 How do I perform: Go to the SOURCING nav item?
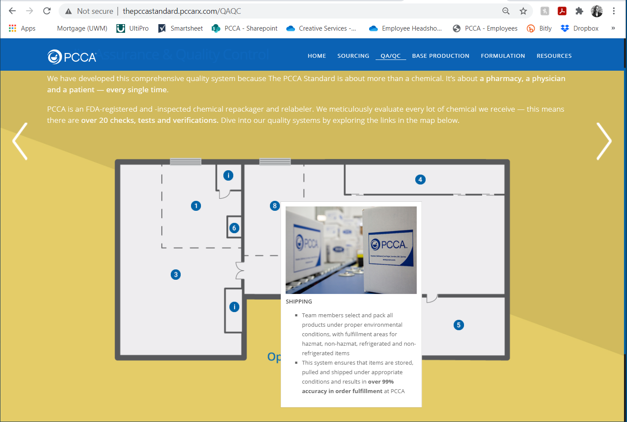(353, 56)
